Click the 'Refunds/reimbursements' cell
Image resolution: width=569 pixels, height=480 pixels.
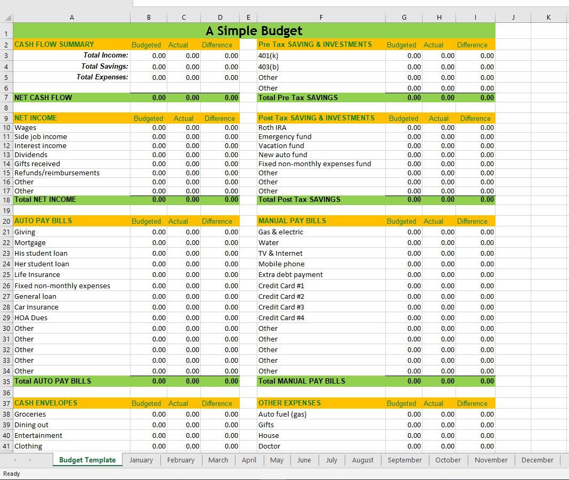point(71,173)
